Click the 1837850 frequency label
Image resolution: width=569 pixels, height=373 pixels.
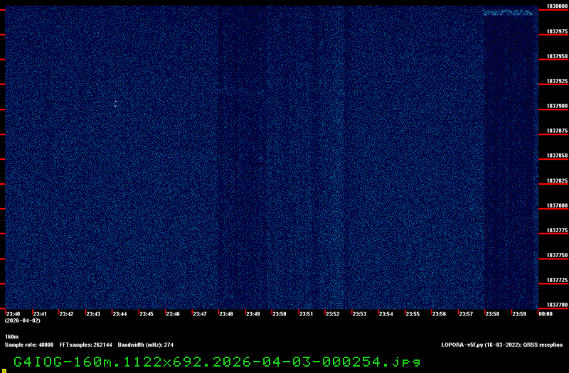[x=557, y=156]
